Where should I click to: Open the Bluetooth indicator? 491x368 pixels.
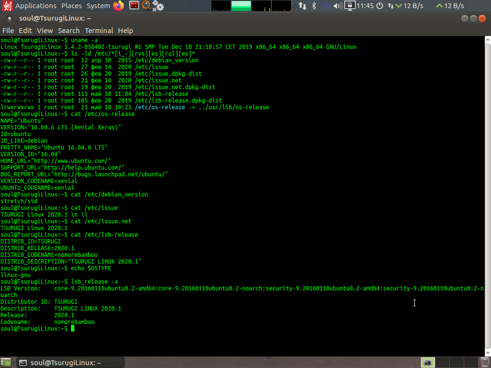[x=314, y=6]
